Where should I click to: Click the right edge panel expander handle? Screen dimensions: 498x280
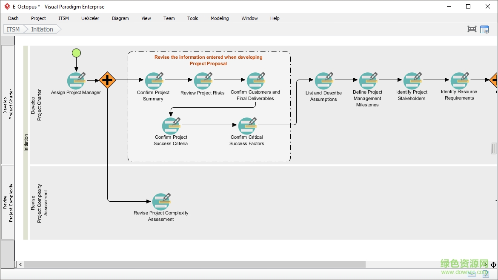494,148
